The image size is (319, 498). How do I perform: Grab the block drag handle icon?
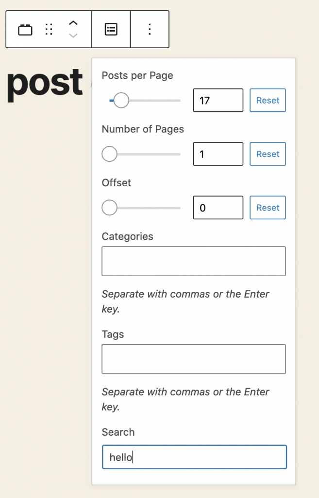coord(49,30)
